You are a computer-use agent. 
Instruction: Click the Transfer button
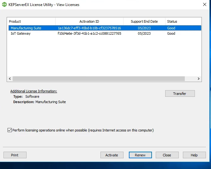tap(180, 94)
